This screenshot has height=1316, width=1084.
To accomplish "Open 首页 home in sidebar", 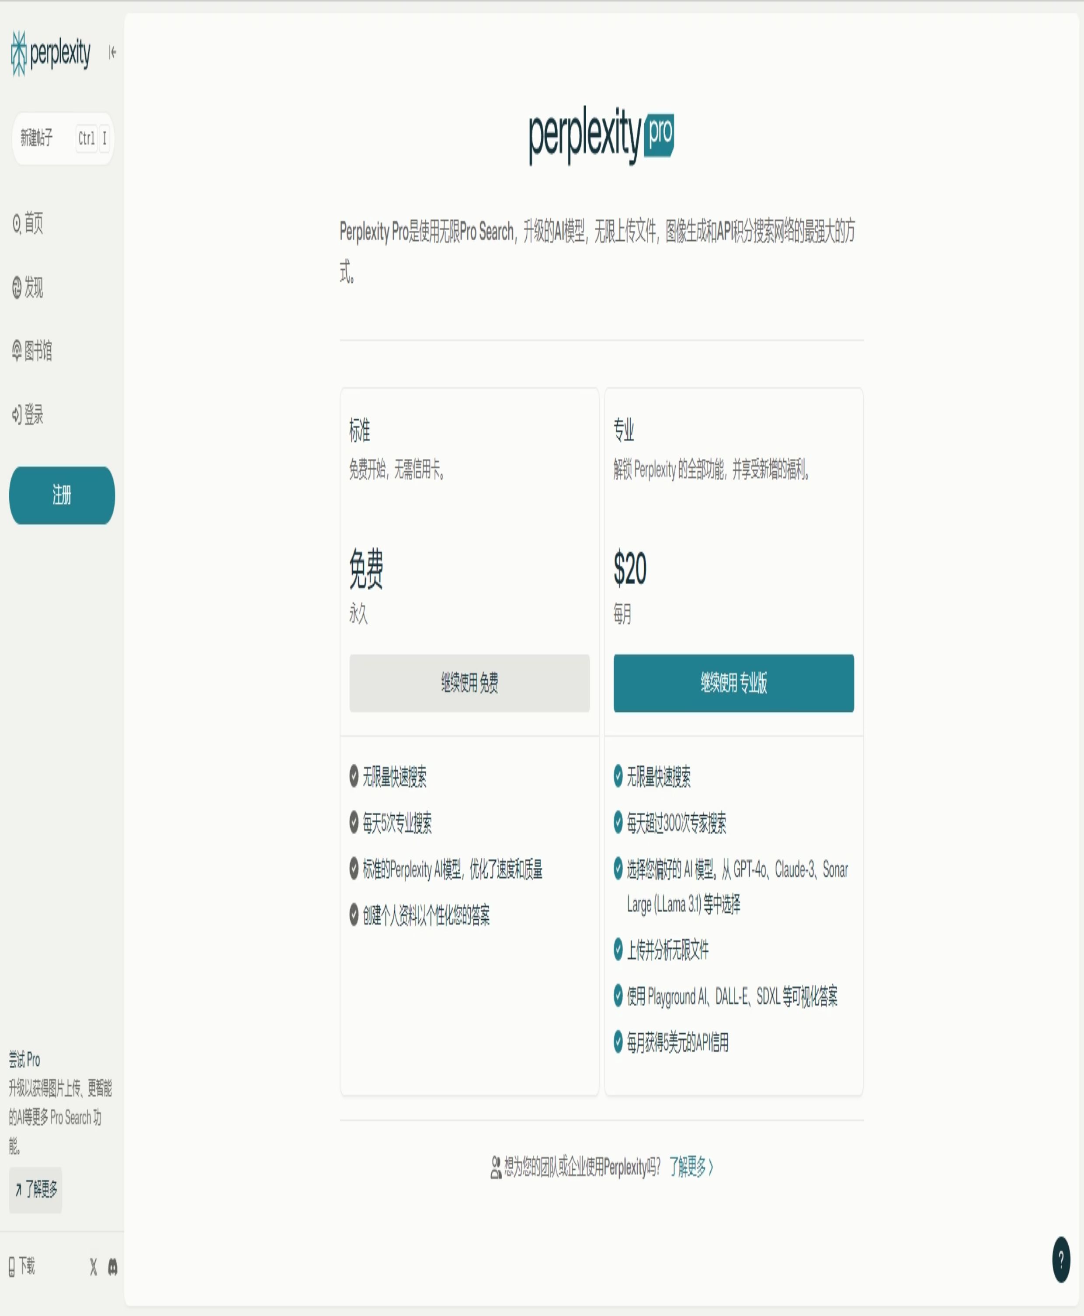I will pos(28,223).
